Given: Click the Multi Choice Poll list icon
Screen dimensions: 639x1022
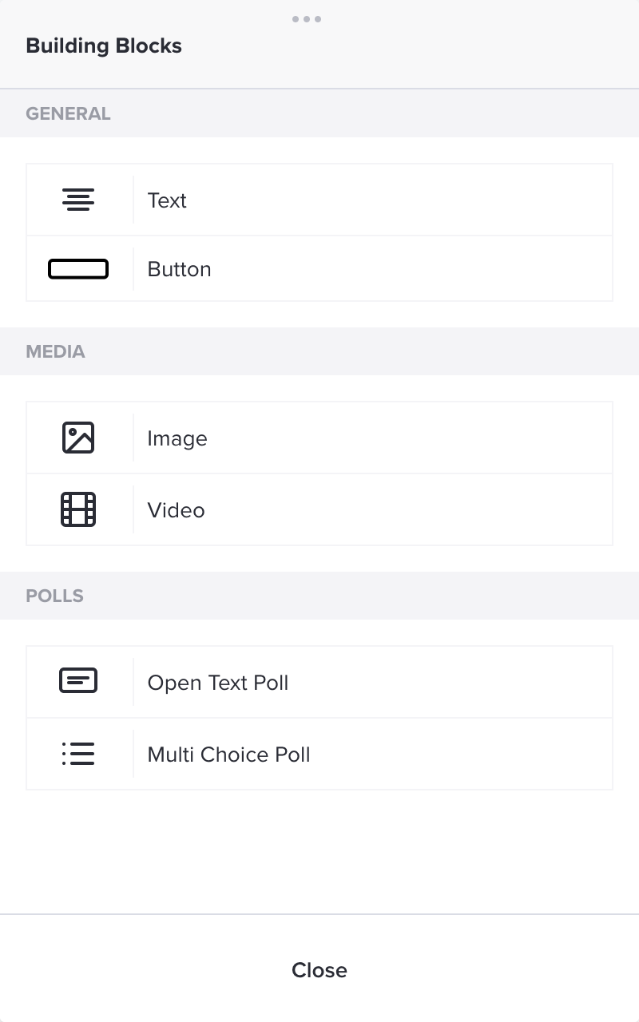Looking at the screenshot, I should click(x=78, y=754).
